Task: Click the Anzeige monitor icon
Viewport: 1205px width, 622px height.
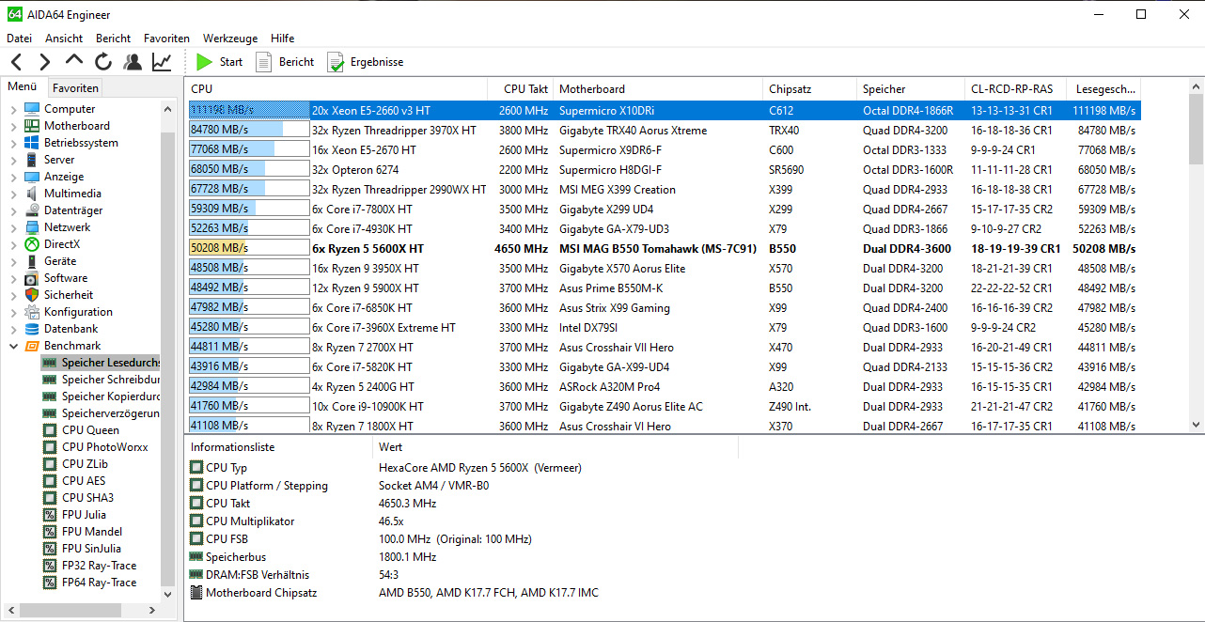Action: click(x=32, y=177)
